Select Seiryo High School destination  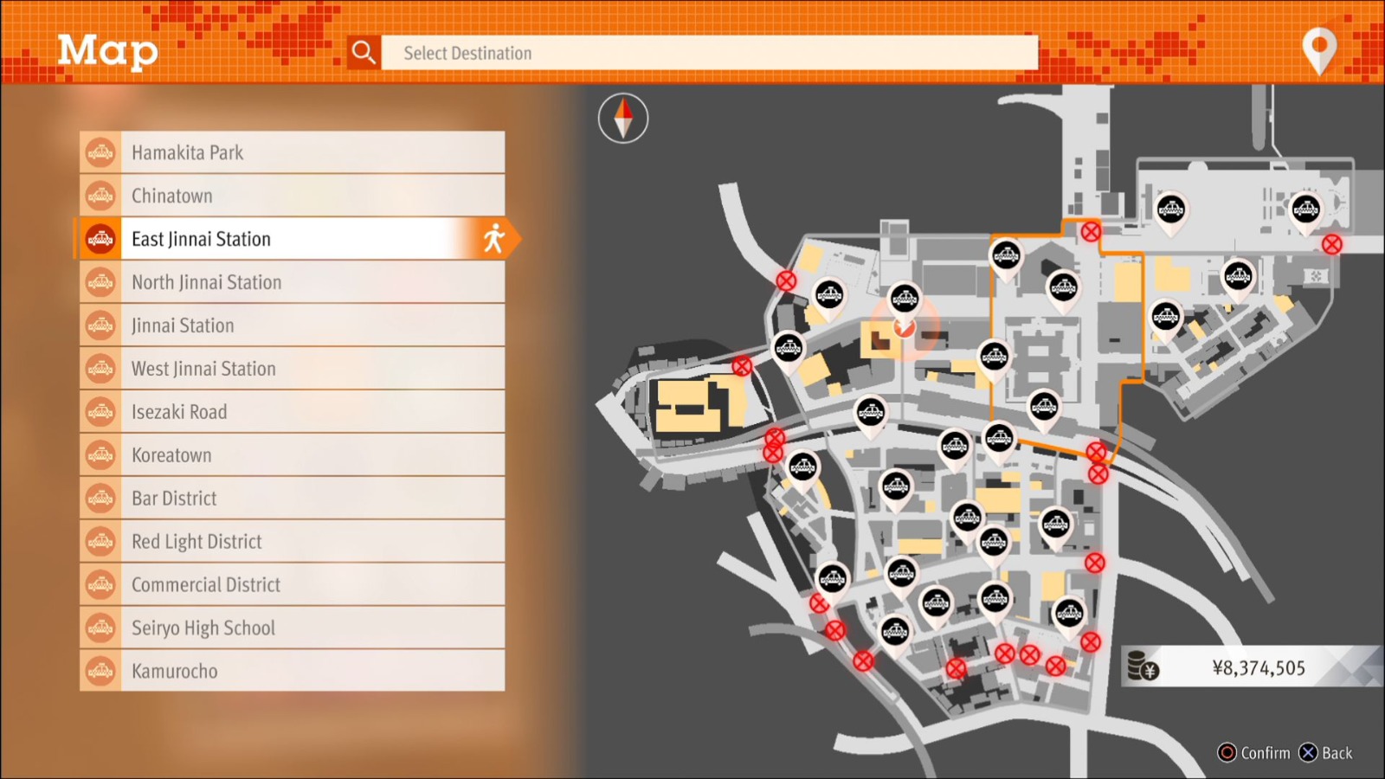pyautogui.click(x=292, y=628)
